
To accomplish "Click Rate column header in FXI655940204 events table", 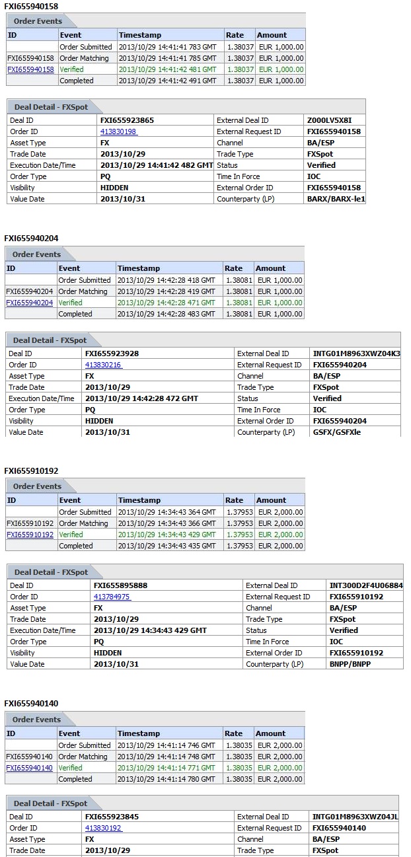I will (x=234, y=268).
